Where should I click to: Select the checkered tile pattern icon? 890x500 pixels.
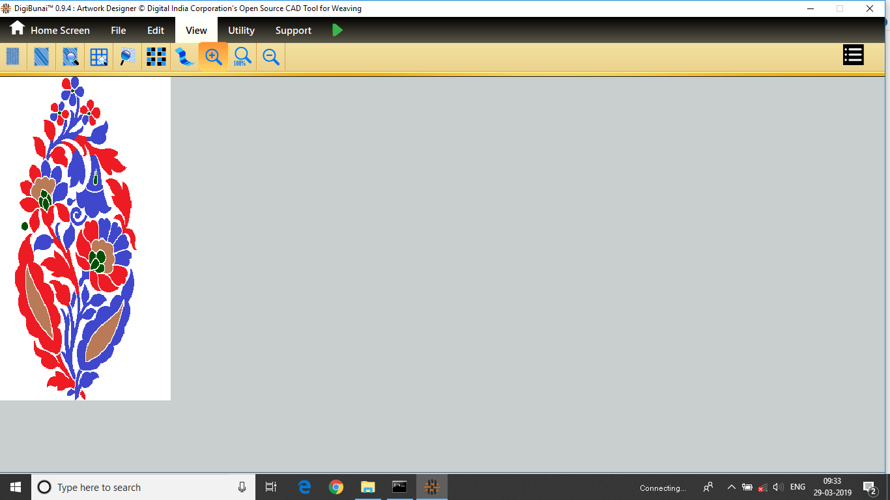[156, 57]
